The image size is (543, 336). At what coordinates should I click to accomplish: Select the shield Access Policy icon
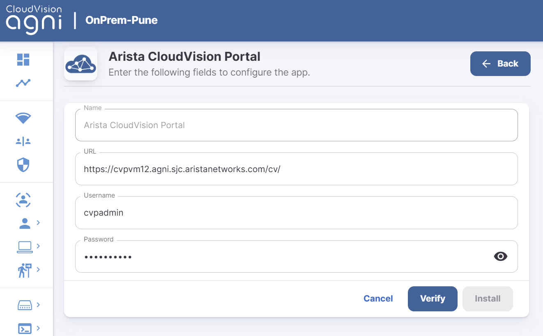tap(23, 164)
